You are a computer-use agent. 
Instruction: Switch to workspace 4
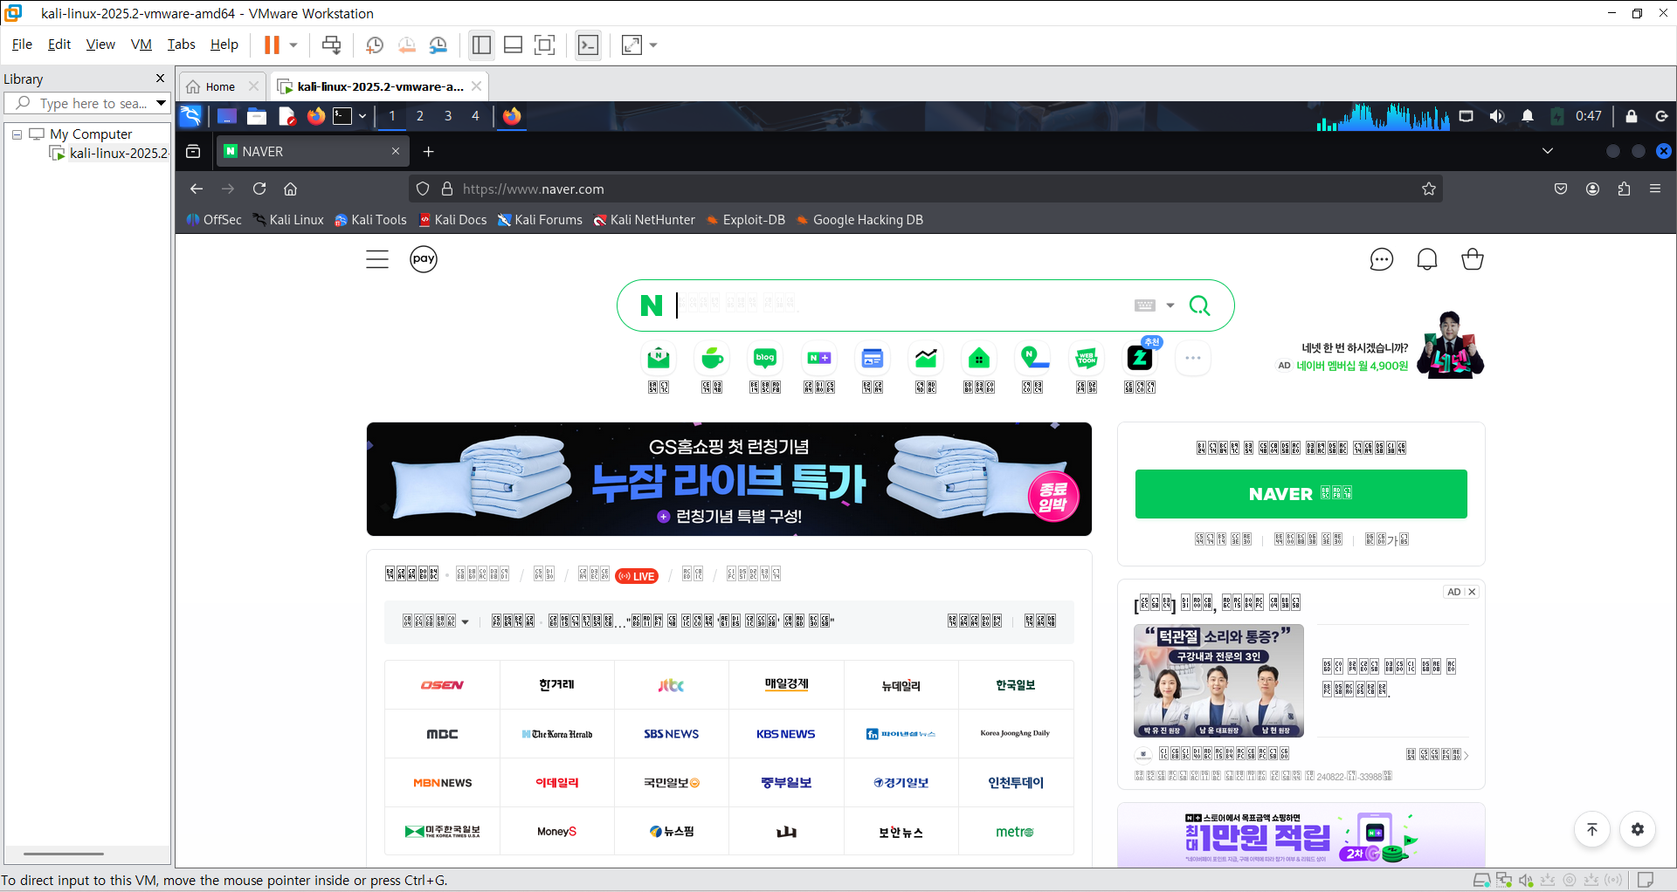(x=475, y=115)
